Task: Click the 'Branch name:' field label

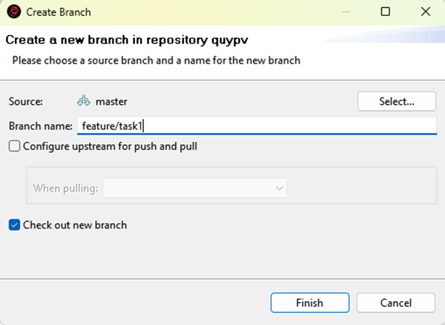Action: (41, 126)
